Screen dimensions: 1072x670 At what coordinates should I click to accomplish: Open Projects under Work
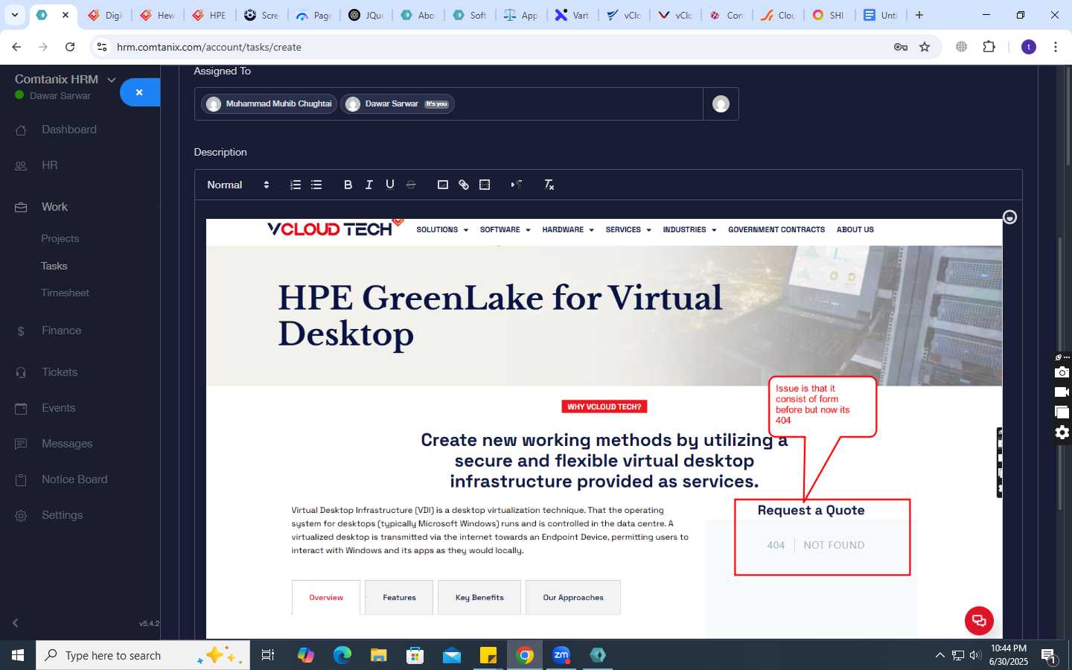[x=60, y=238]
